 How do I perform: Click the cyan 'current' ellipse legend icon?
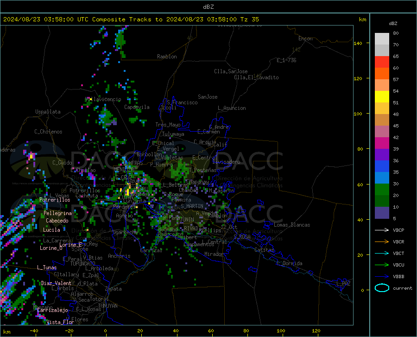[x=382, y=288]
